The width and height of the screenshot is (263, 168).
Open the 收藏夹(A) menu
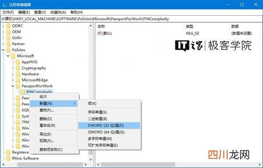coord(58,12)
